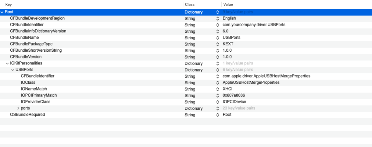
Task: Open class stepper for ports row
Action: [217, 108]
